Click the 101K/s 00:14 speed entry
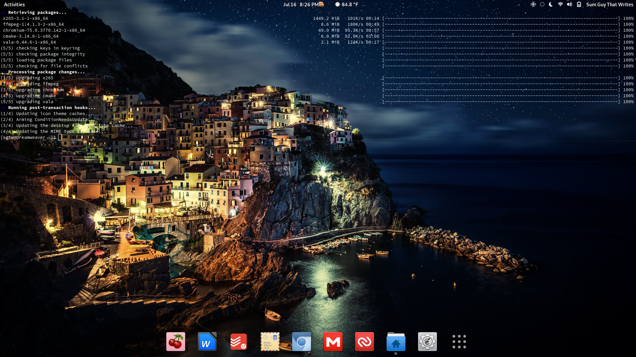Viewport: 636px width, 357px height. point(363,19)
